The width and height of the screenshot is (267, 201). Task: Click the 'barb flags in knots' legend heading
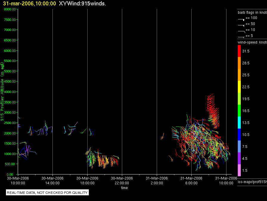pyautogui.click(x=252, y=13)
